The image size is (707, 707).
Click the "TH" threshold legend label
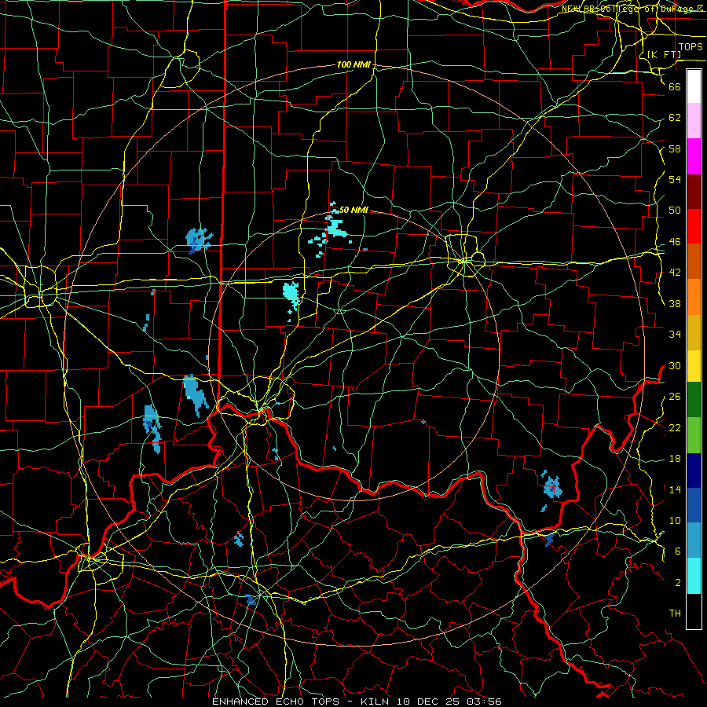675,613
